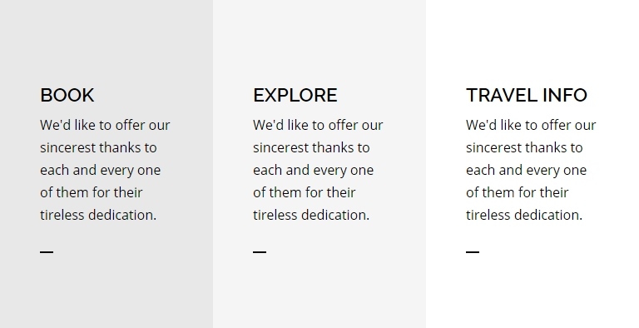Image resolution: width=639 pixels, height=328 pixels.
Task: Click "tireless dedication." in the Explore column
Action: point(311,215)
